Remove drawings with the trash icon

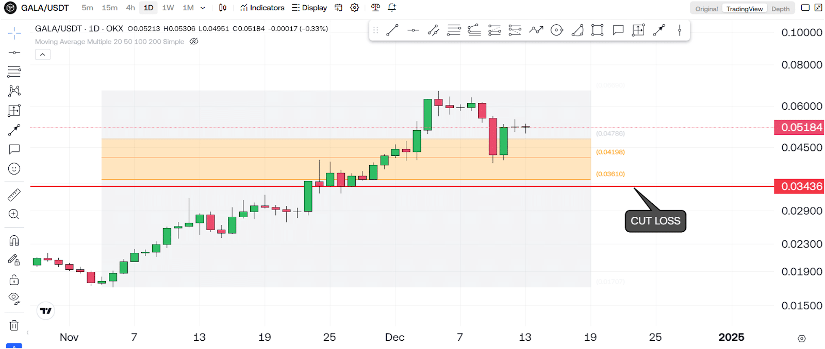pos(14,325)
